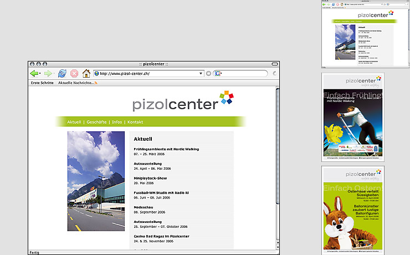Go to the Home page via the house icon
The height and width of the screenshot is (255, 410).
coord(86,74)
